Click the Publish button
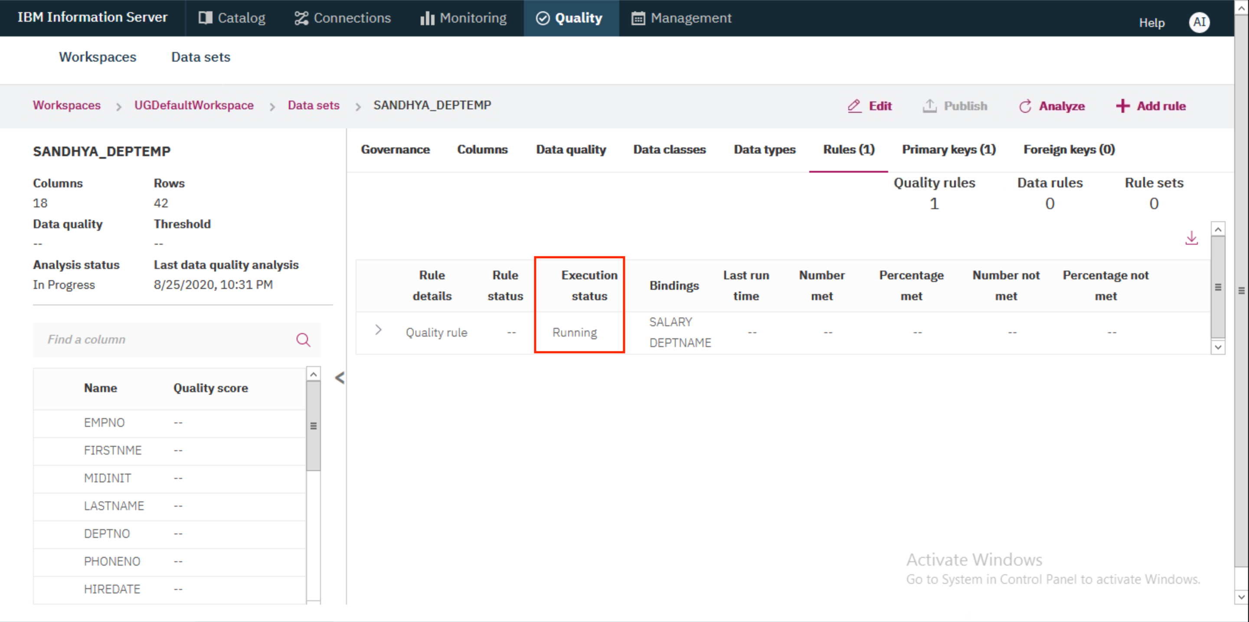1249x622 pixels. tap(955, 106)
